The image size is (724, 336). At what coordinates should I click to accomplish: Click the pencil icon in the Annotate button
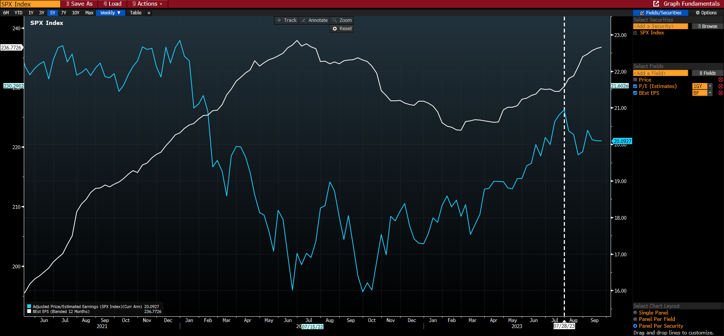pos(303,20)
